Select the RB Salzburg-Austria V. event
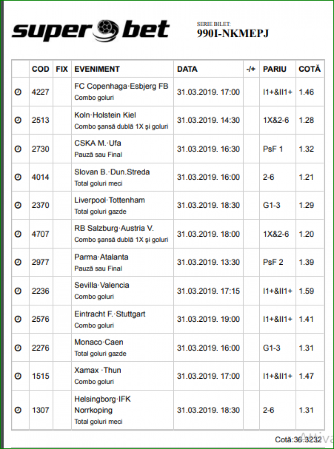Screen dimensions: 334x449 (114, 228)
